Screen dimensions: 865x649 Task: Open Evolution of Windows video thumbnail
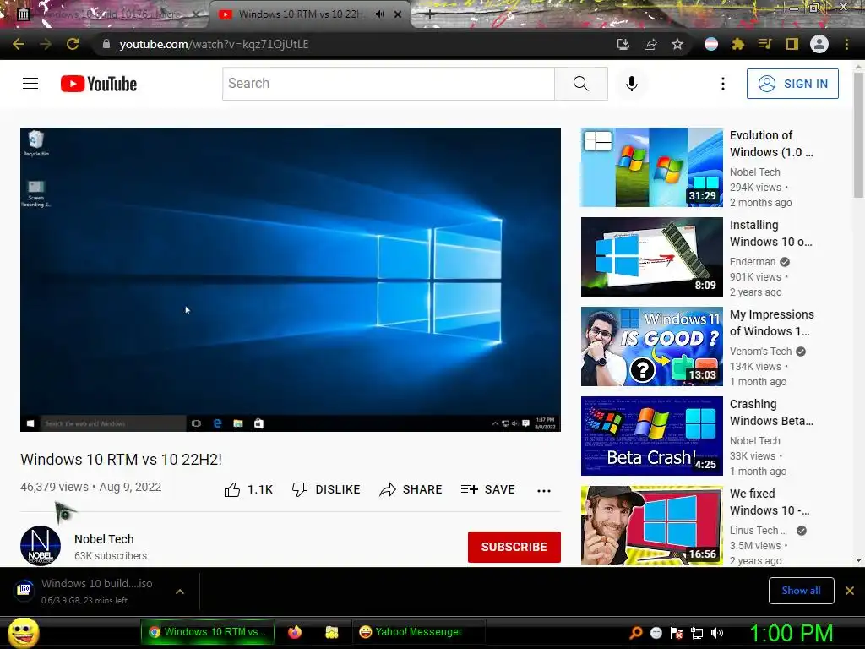pos(651,167)
